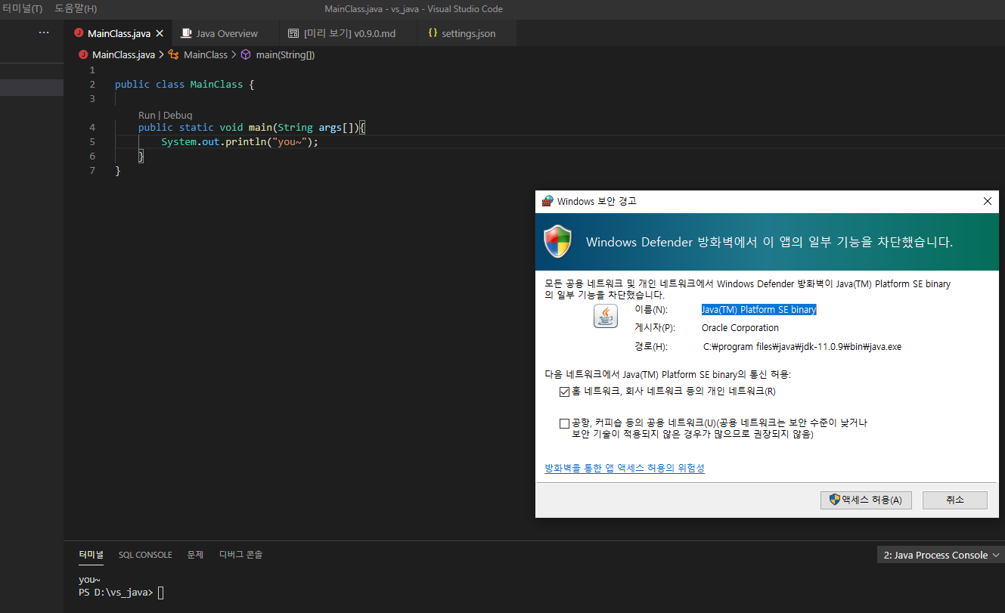Click line number 5 in the gutter
Screen dimensions: 1005x613
(x=92, y=141)
